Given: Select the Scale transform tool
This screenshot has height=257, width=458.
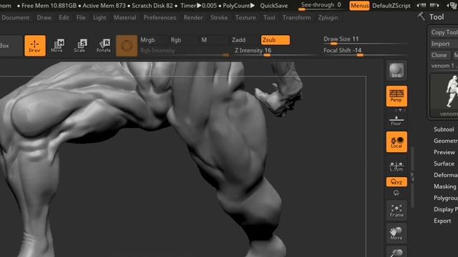Looking at the screenshot, I should pyautogui.click(x=80, y=46).
